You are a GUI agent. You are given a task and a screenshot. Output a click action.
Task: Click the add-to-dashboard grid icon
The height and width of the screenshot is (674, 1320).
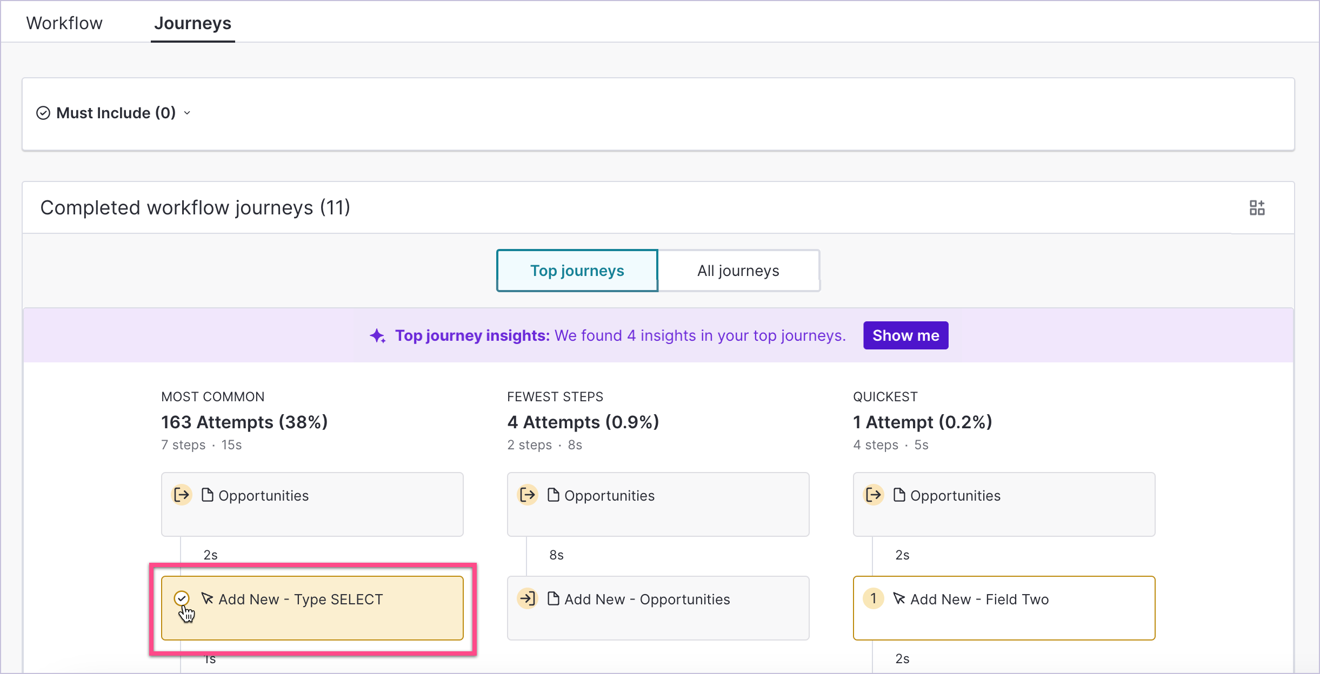coord(1257,208)
